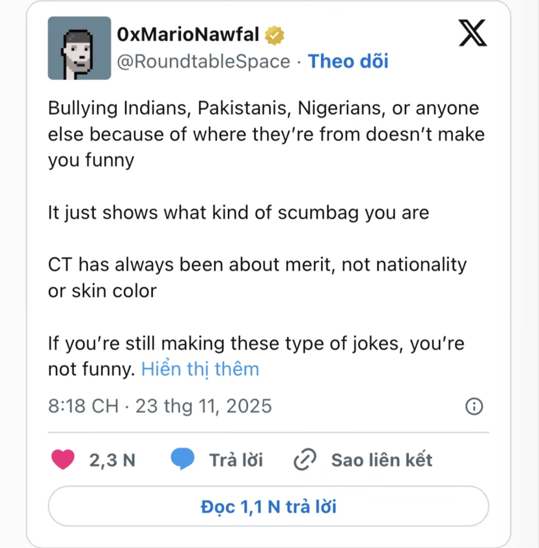
Task: Click the "Bullying Indians, Pakistanis" opening paragraph
Action: coord(266,134)
